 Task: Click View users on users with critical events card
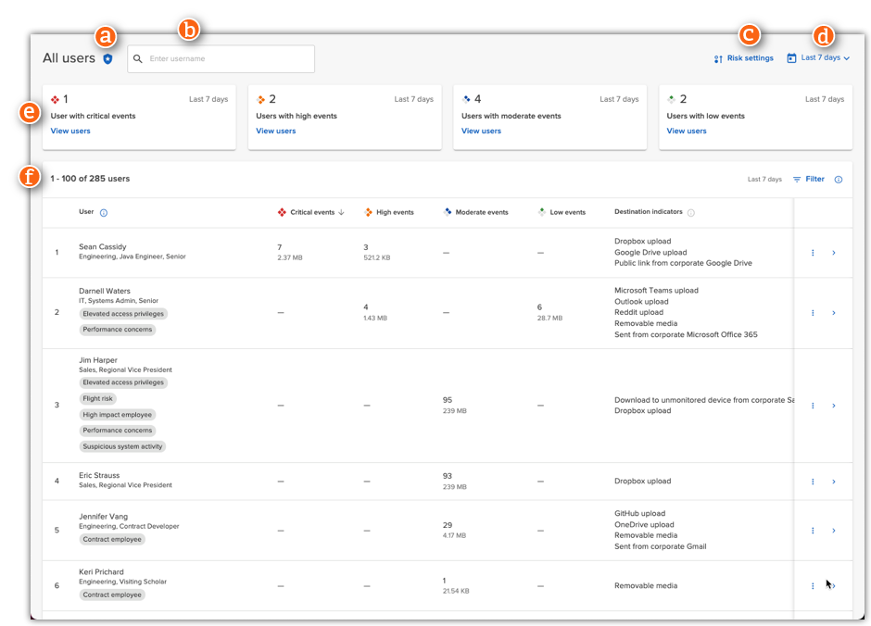click(70, 131)
